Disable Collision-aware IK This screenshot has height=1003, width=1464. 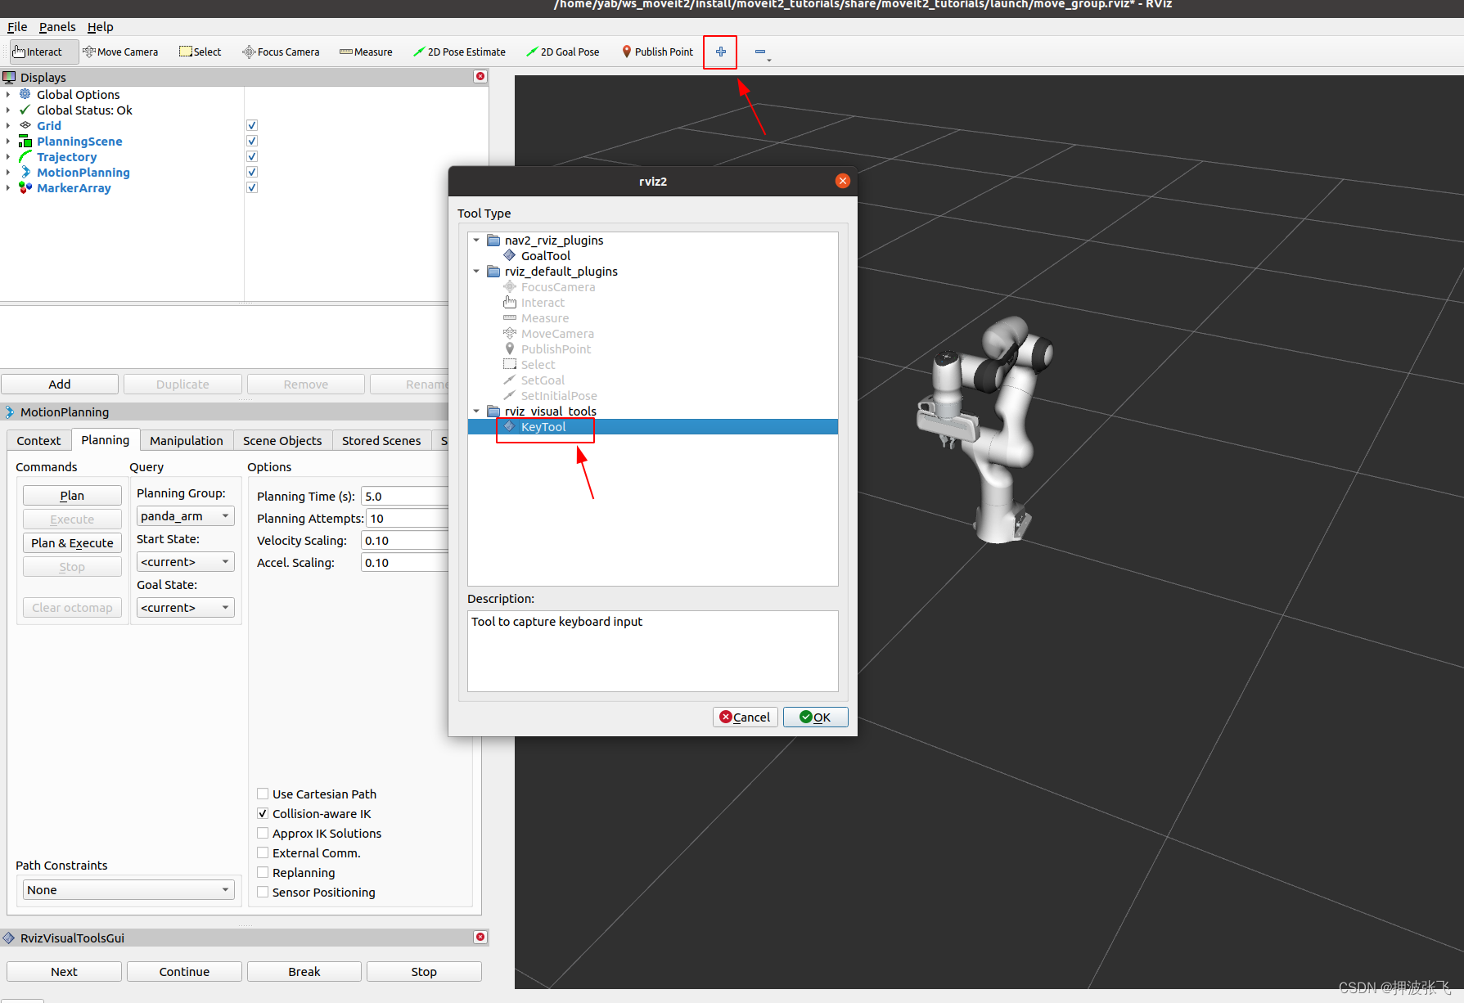(263, 812)
